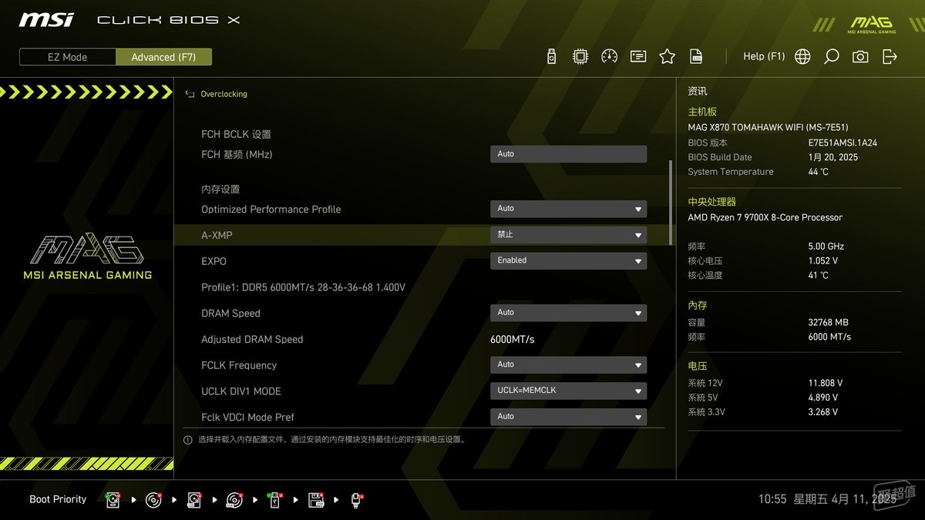The image size is (925, 520).
Task: Open Favorites star icon
Action: click(x=668, y=56)
